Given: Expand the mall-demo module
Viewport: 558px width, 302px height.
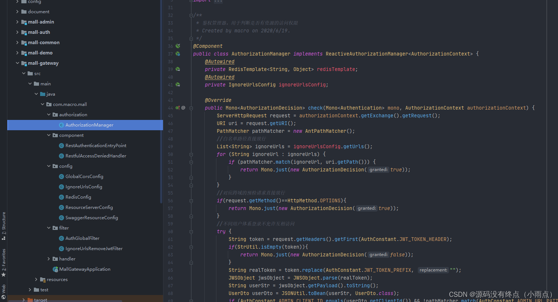Looking at the screenshot, I should (17, 53).
